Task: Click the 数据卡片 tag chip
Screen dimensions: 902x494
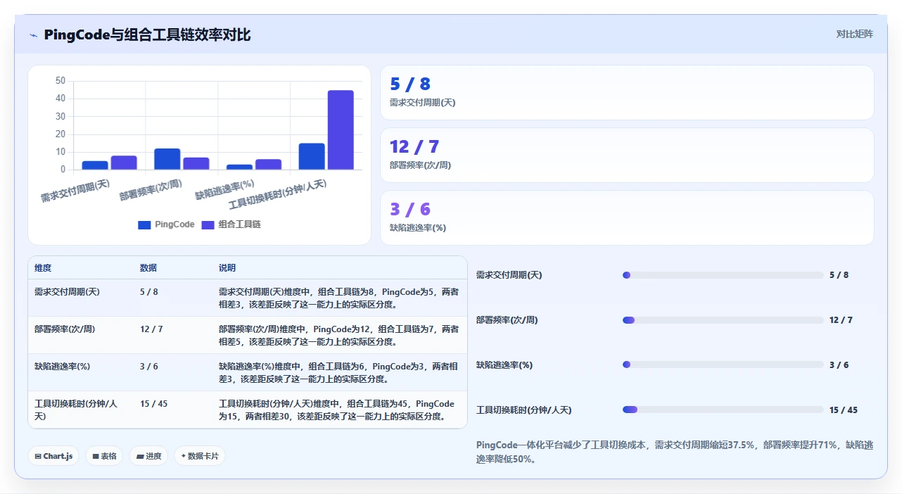Action: click(x=200, y=456)
